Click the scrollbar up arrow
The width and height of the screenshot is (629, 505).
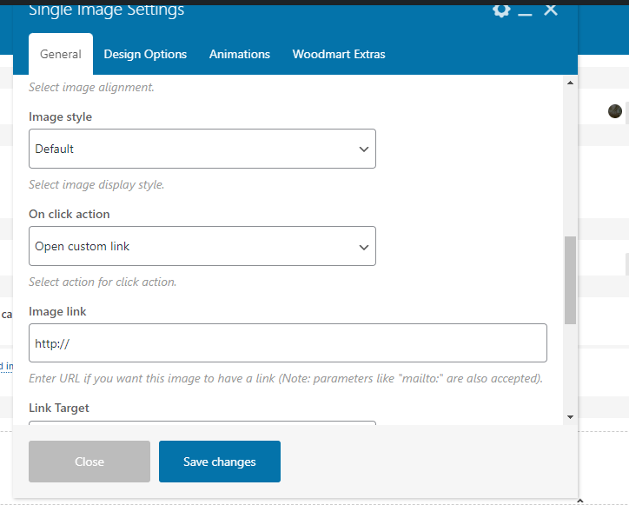(570, 83)
